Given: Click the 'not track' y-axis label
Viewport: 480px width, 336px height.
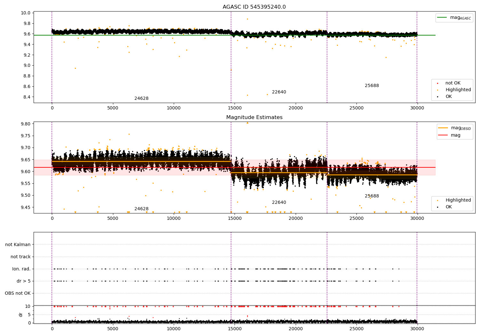Looking at the screenshot, I should (x=20, y=257).
